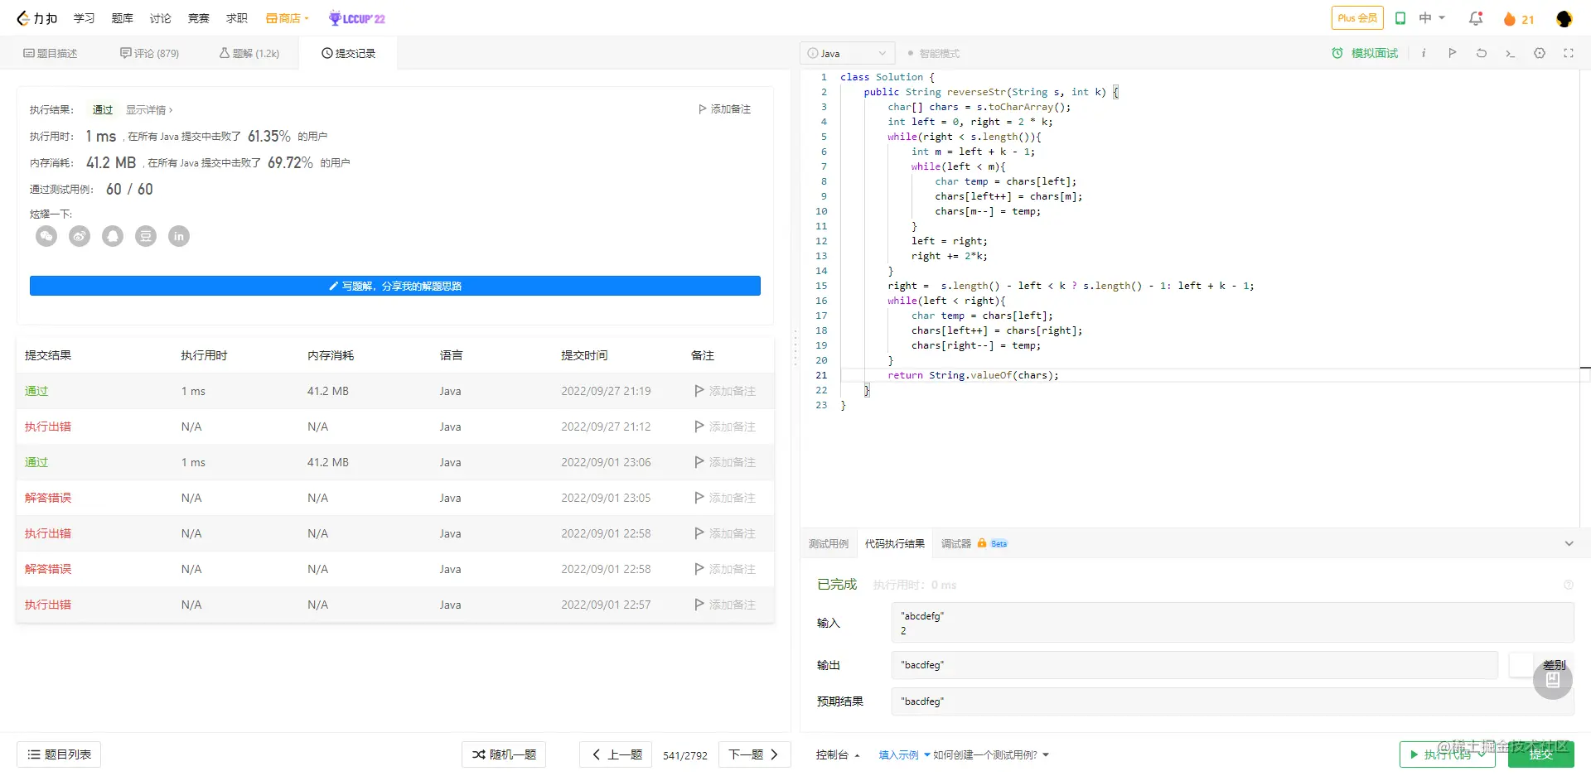Click 添加备注 flag beside 执行结果
The height and width of the screenshot is (776, 1591).
[x=724, y=109]
